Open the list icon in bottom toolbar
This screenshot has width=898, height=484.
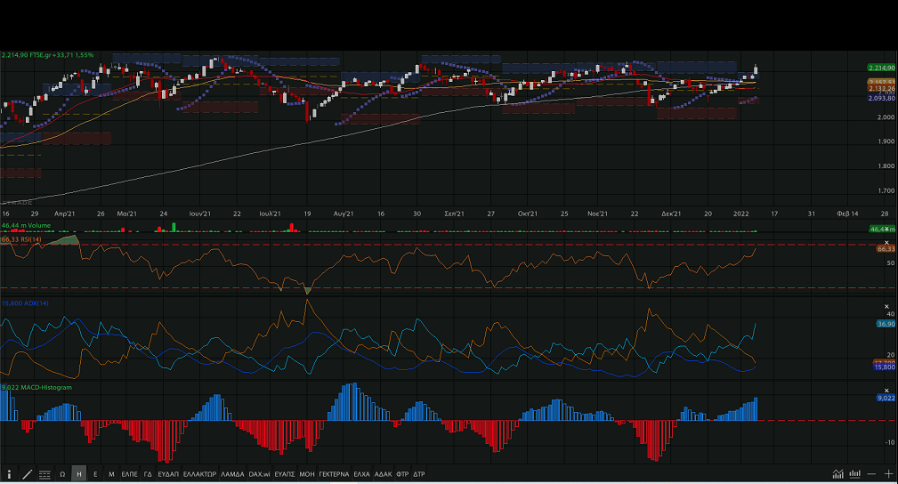[x=44, y=474]
